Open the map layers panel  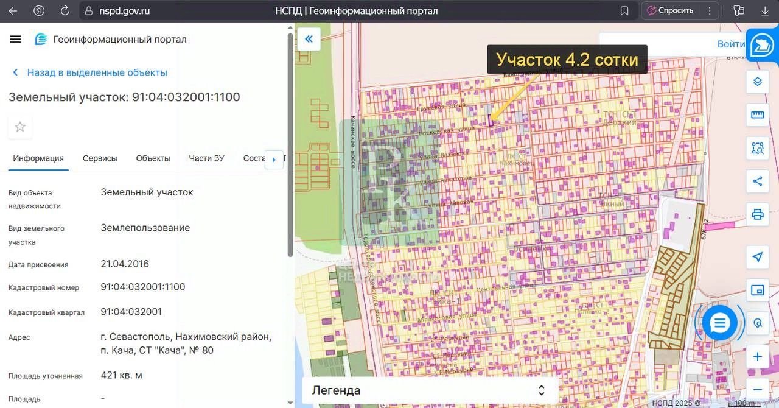click(757, 82)
